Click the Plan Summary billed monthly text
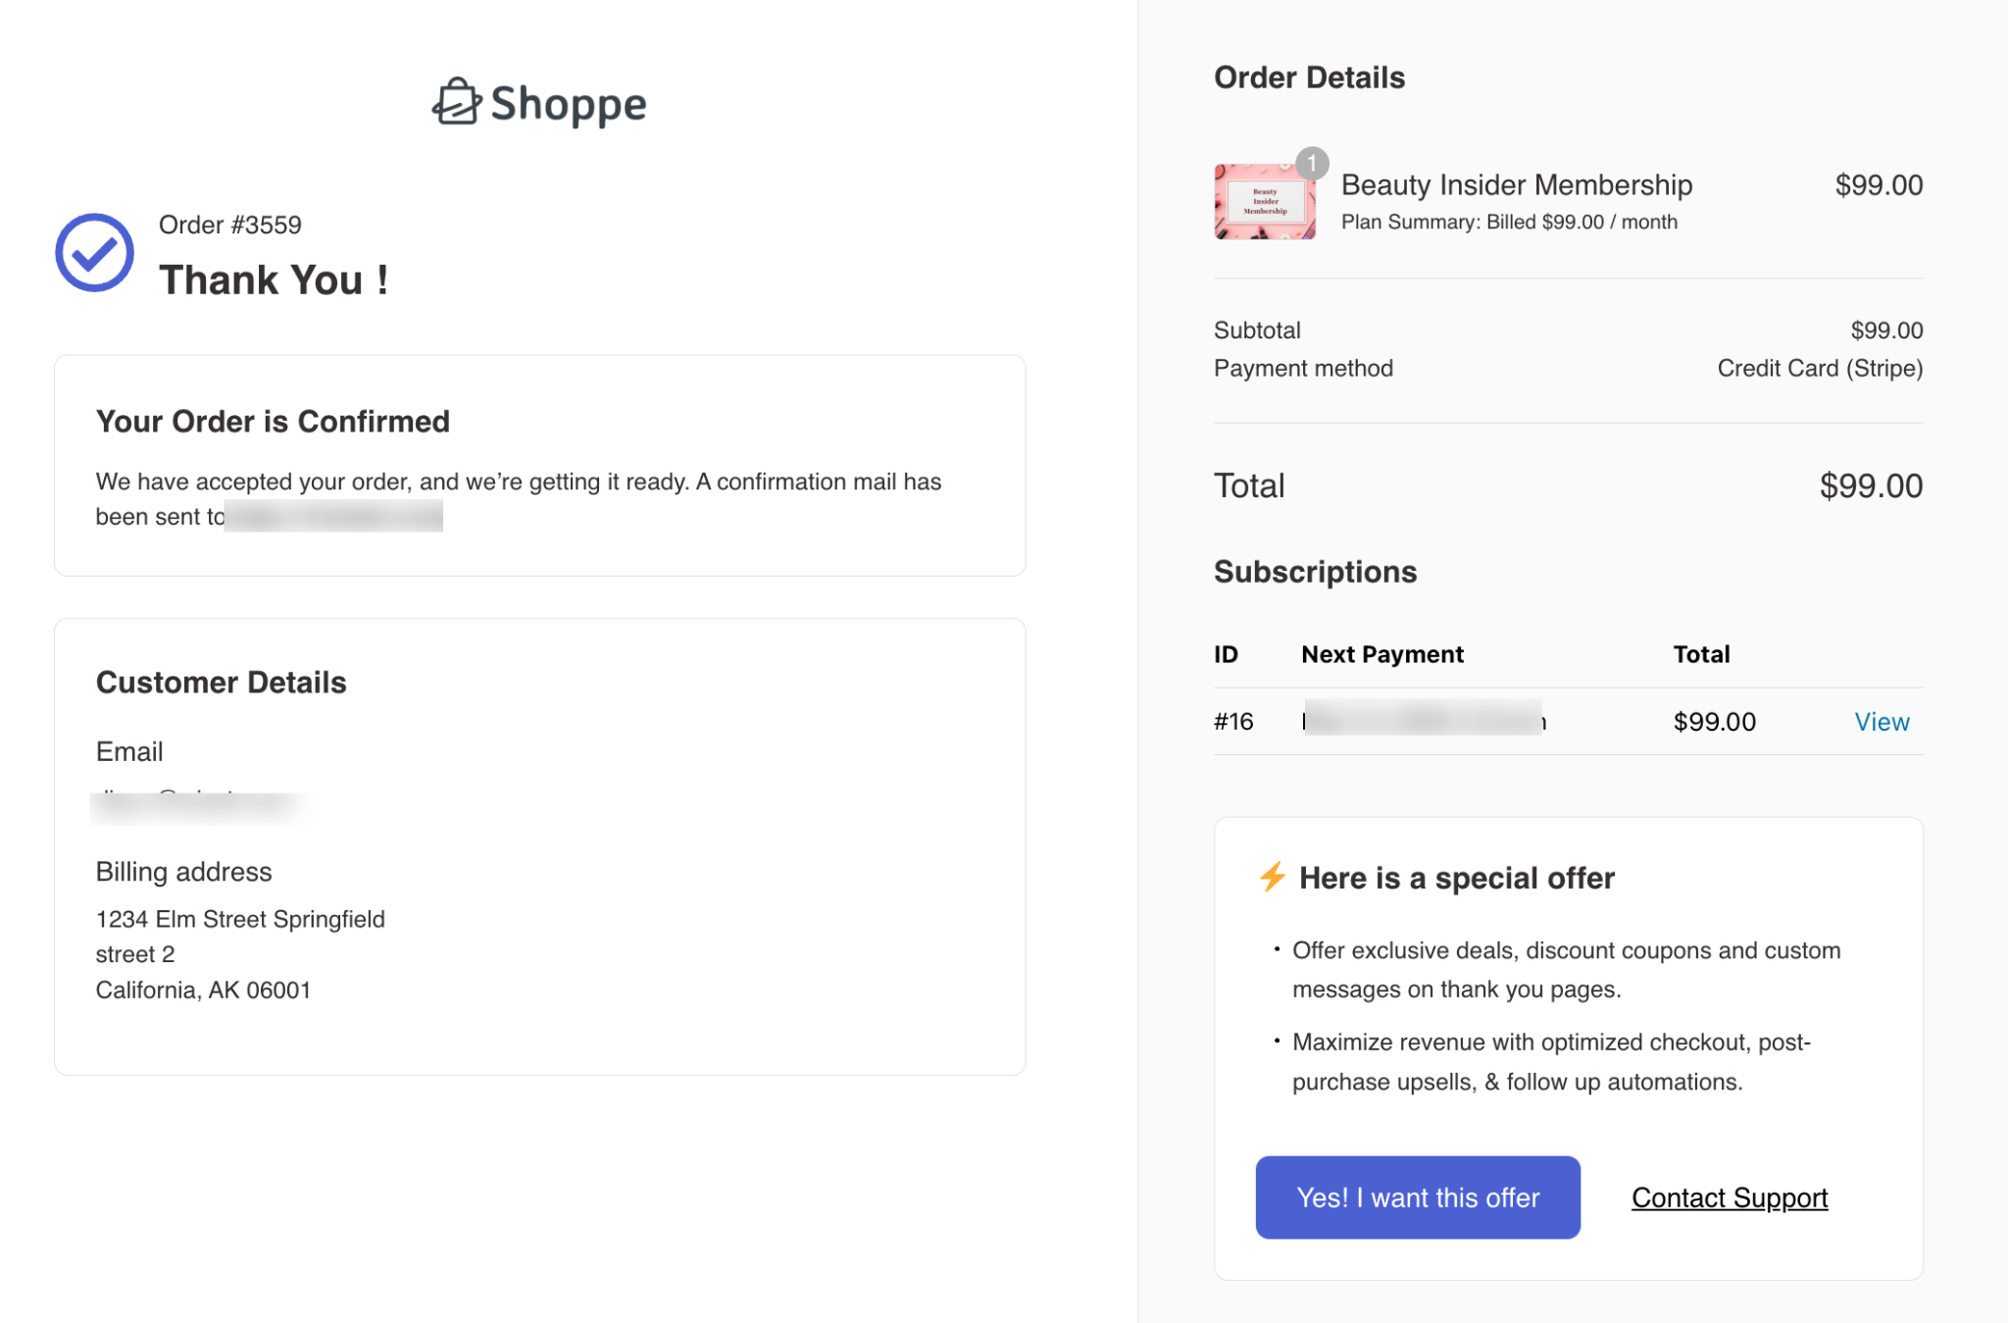2008x1323 pixels. [x=1508, y=222]
